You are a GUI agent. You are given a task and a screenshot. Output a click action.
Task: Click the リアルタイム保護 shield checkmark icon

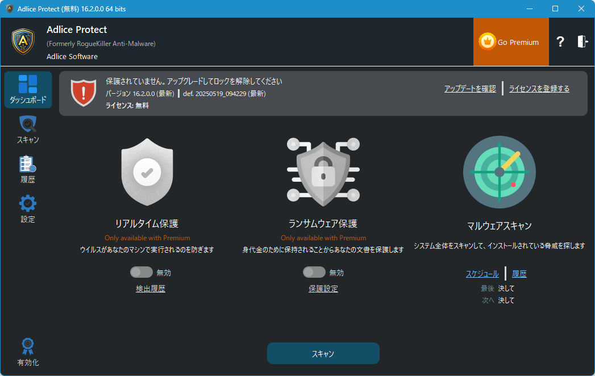pos(147,172)
